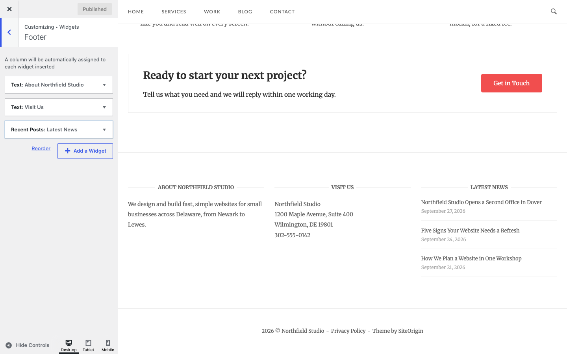Click the Reorder widgets link

pos(41,149)
